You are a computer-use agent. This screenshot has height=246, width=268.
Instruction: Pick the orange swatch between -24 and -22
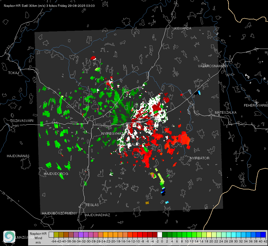105,235
